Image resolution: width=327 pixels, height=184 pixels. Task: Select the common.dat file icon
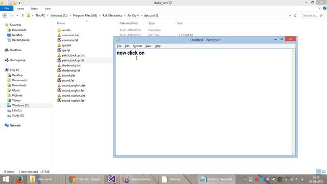pyautogui.click(x=59, y=35)
